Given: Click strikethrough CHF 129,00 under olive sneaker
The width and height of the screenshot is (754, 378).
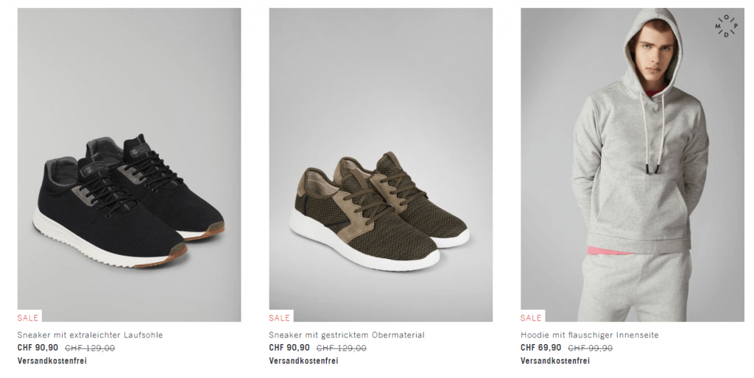Looking at the screenshot, I should [x=342, y=349].
